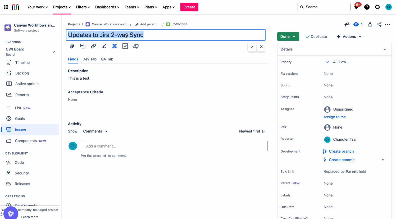Click the Chandler Tsai reporter value
The width and height of the screenshot is (396, 219).
point(345,139)
